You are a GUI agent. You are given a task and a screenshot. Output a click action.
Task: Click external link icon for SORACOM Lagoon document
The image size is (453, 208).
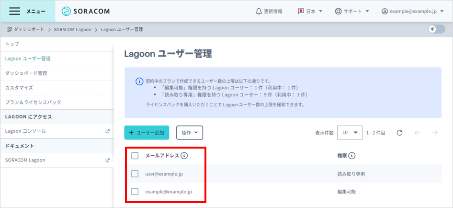tap(108, 160)
